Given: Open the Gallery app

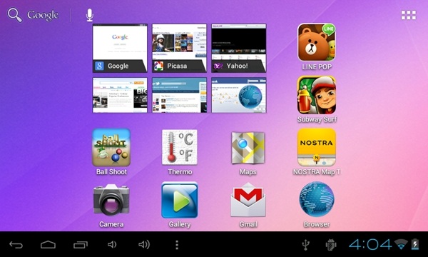Looking at the screenshot, I should [180, 200].
